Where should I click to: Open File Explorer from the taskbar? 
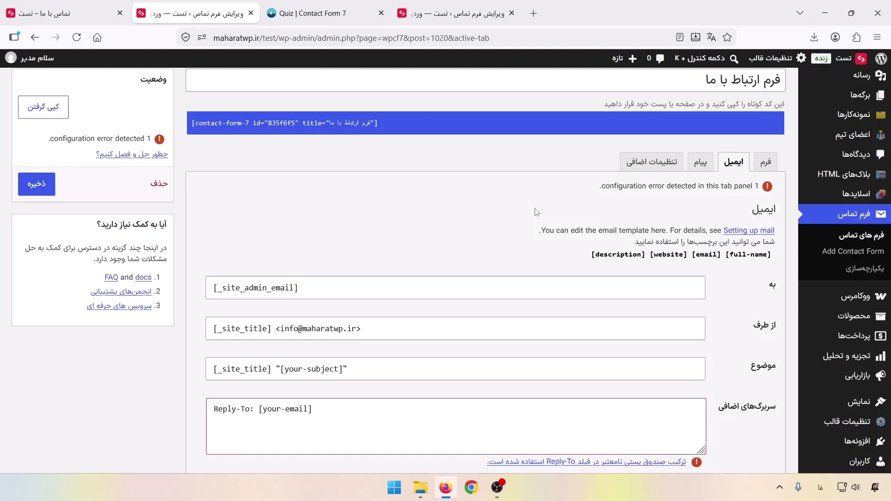[420, 487]
